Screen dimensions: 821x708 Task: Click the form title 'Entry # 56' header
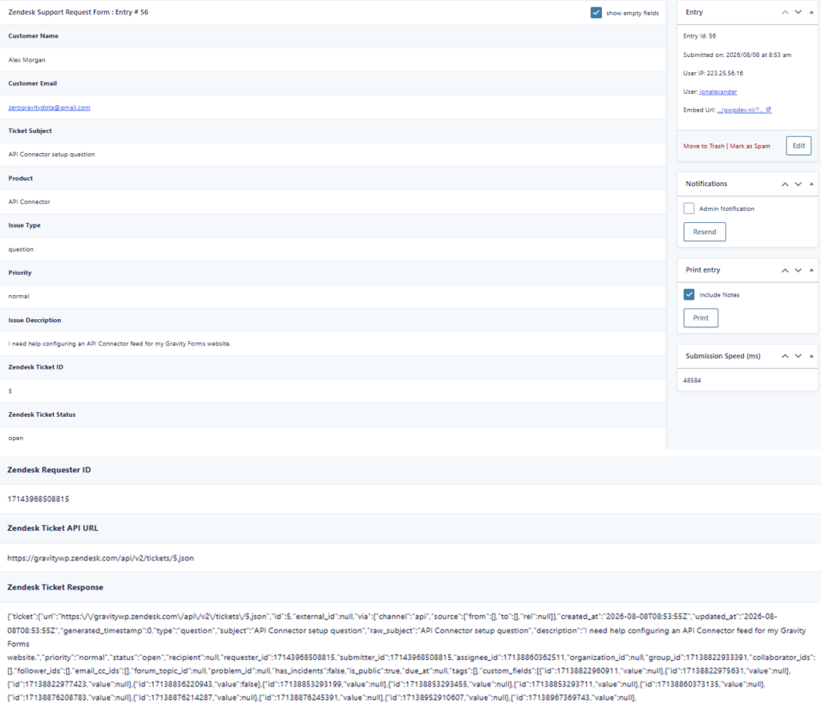pos(79,12)
